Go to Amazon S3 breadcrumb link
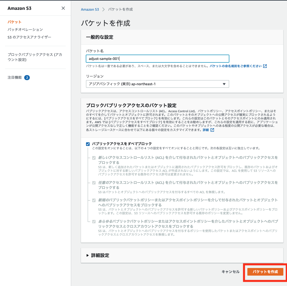The image size is (287, 286). click(x=90, y=9)
